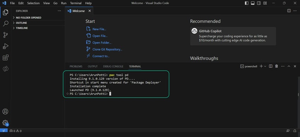This screenshot has width=300, height=137.
Task: Kill the terminal with trash icon
Action: [x=276, y=66]
